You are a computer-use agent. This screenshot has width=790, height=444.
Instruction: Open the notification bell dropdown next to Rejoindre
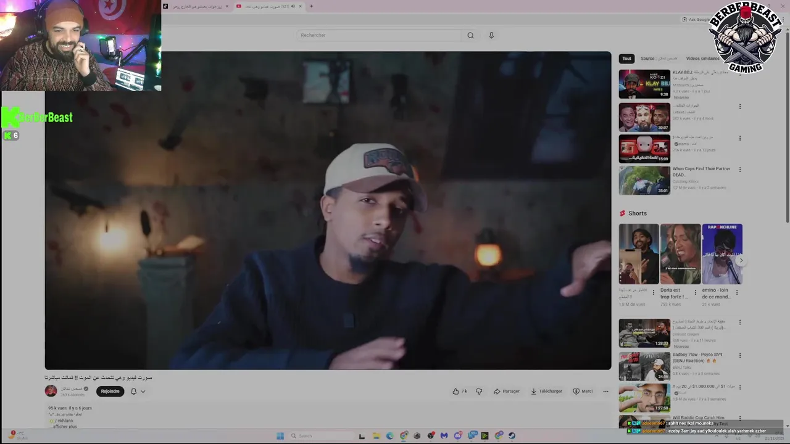pyautogui.click(x=138, y=391)
